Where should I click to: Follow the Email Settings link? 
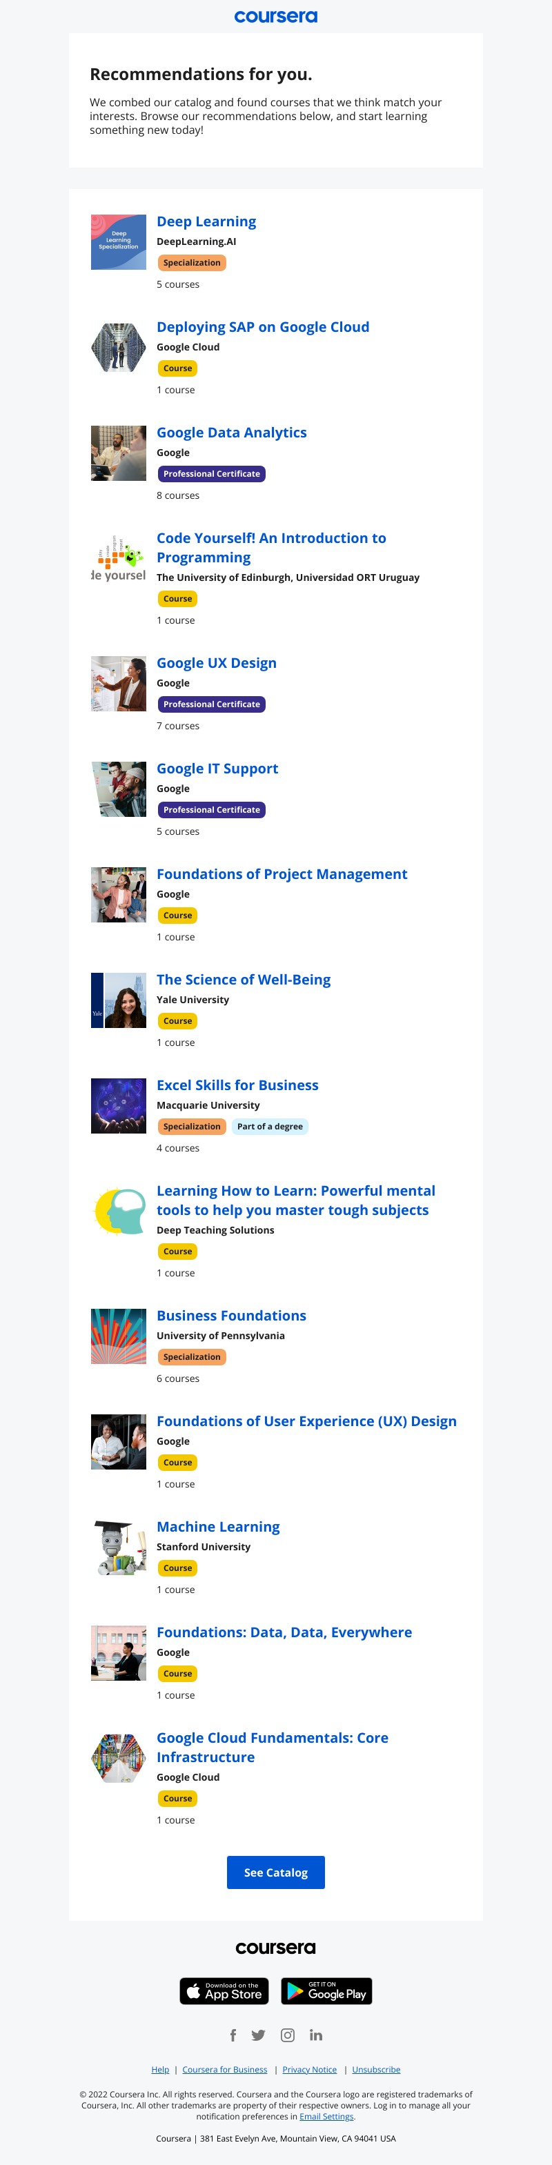[x=327, y=2116]
